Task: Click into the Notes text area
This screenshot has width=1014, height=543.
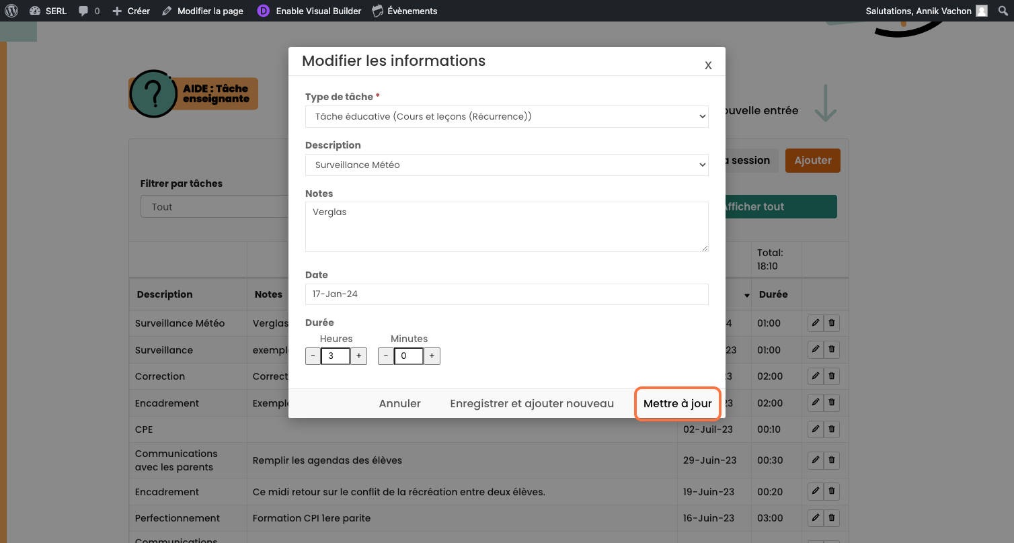Action: point(506,226)
